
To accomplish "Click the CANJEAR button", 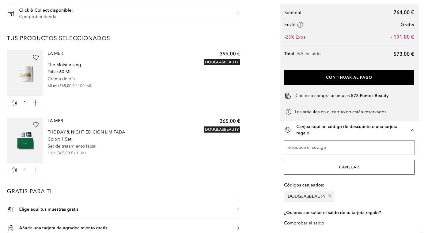I will 349,167.
